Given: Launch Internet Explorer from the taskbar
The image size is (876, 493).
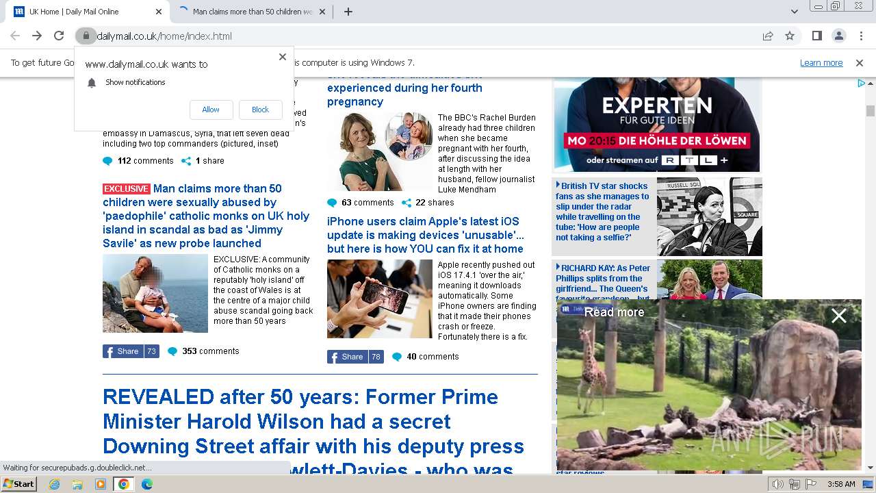Looking at the screenshot, I should pos(55,484).
